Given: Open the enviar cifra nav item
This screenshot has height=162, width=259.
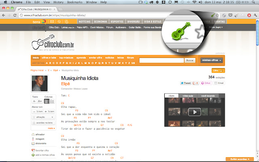Looking at the screenshot, I should tap(96, 58).
